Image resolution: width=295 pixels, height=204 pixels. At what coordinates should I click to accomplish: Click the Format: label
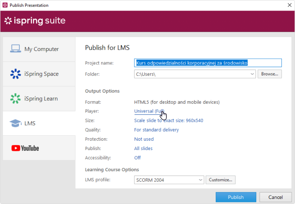point(93,102)
